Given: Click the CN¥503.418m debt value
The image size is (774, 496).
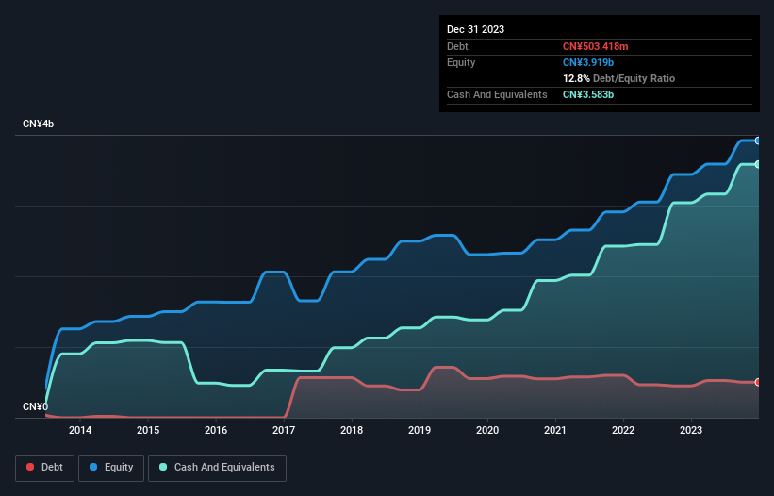Looking at the screenshot, I should click(595, 46).
